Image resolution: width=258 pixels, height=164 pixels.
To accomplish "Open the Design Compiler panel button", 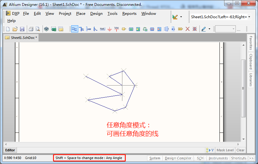I will pos(178,158).
